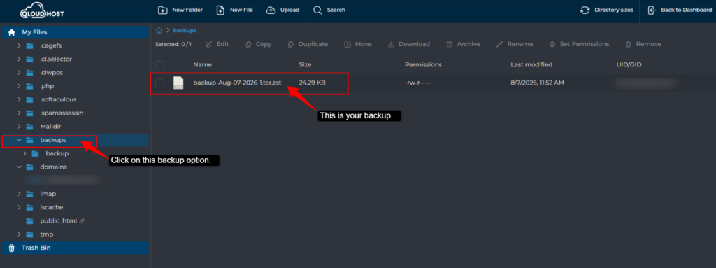Click the backup-Aug-07-2026 file icon
Screen dimensions: 716x268
point(178,83)
